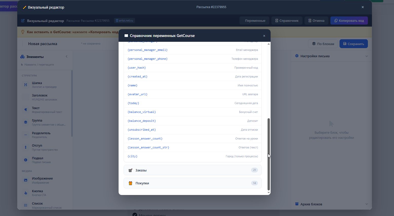The image size is (394, 216).
Task: Add a Заголовок heading element
Action: coord(45,97)
